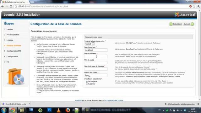Click the Joomla! logo in the header

[185, 15]
